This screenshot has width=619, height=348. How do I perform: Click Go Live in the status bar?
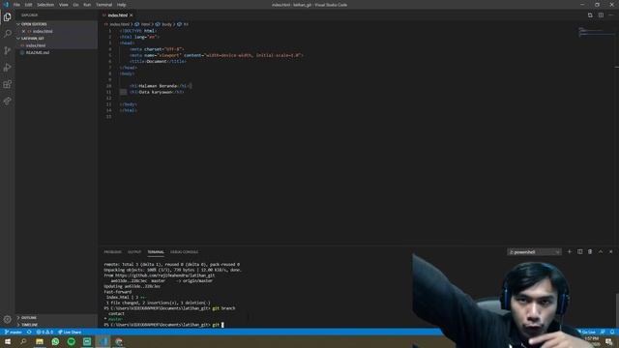tap(587, 333)
